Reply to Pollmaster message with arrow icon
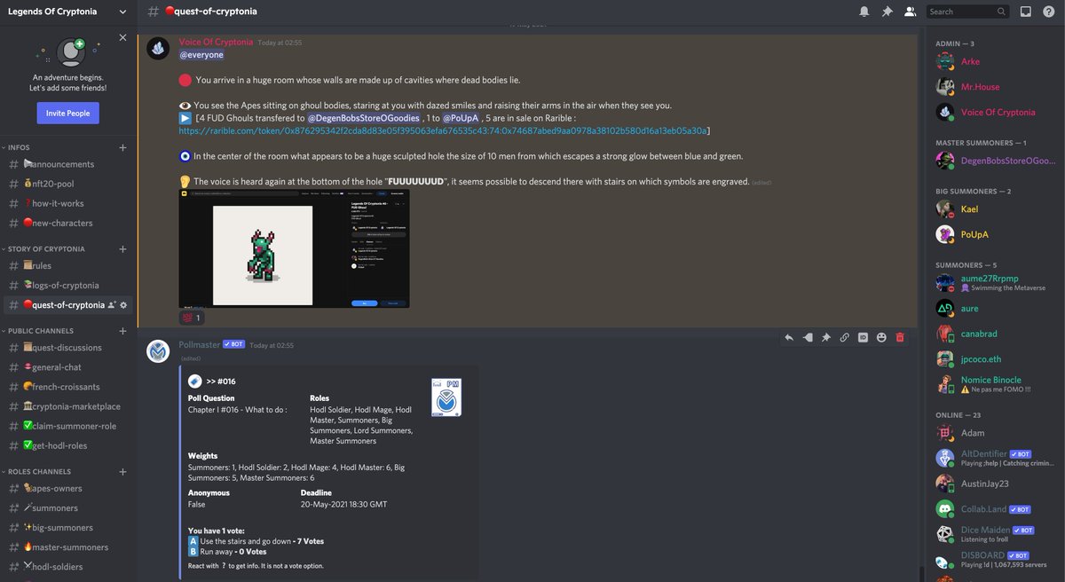Image resolution: width=1065 pixels, height=582 pixels. [x=788, y=337]
